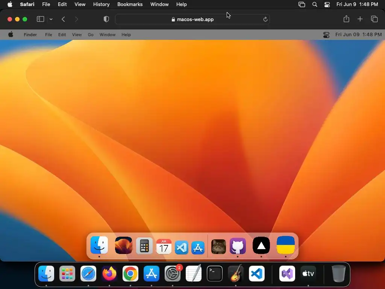This screenshot has width=385, height=289.
Task: Open the Vercel triangle icon
Action: (x=261, y=245)
